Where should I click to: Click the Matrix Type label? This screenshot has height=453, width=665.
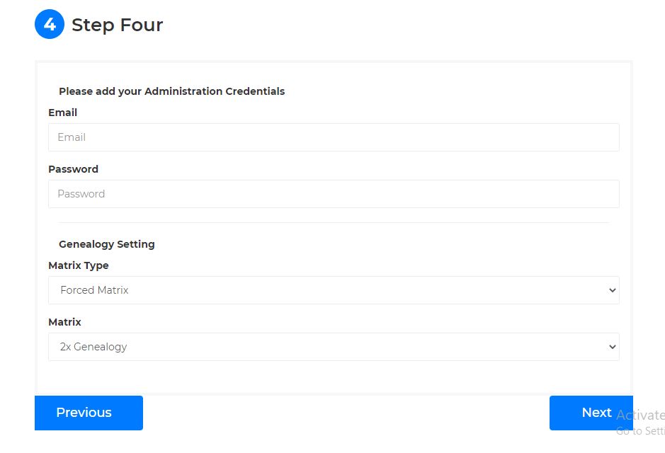(78, 265)
